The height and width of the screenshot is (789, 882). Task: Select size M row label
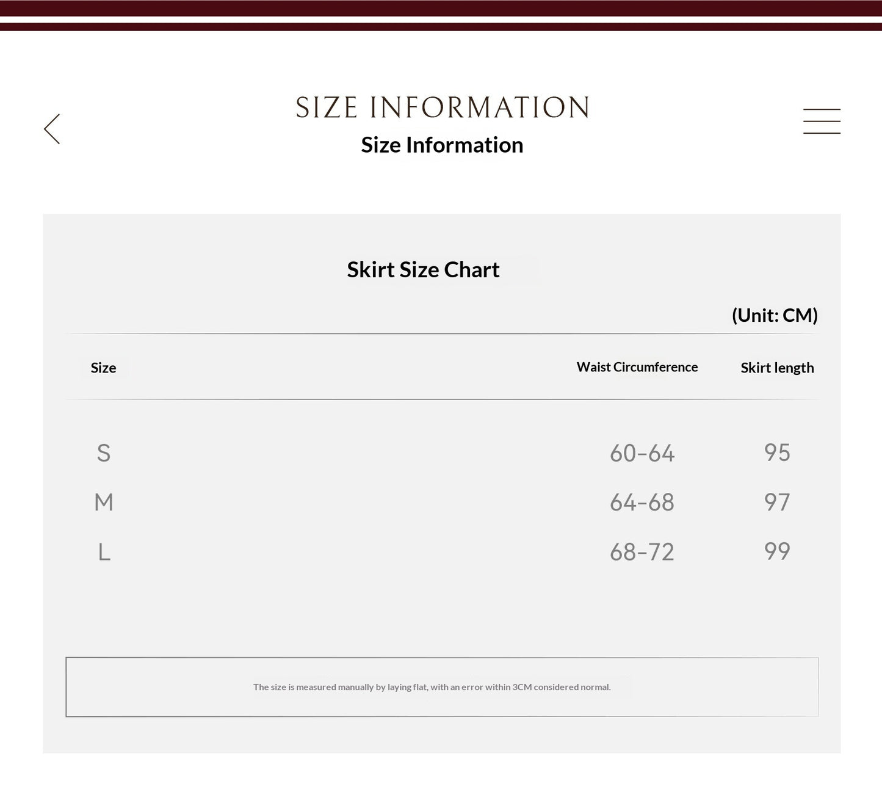[104, 503]
